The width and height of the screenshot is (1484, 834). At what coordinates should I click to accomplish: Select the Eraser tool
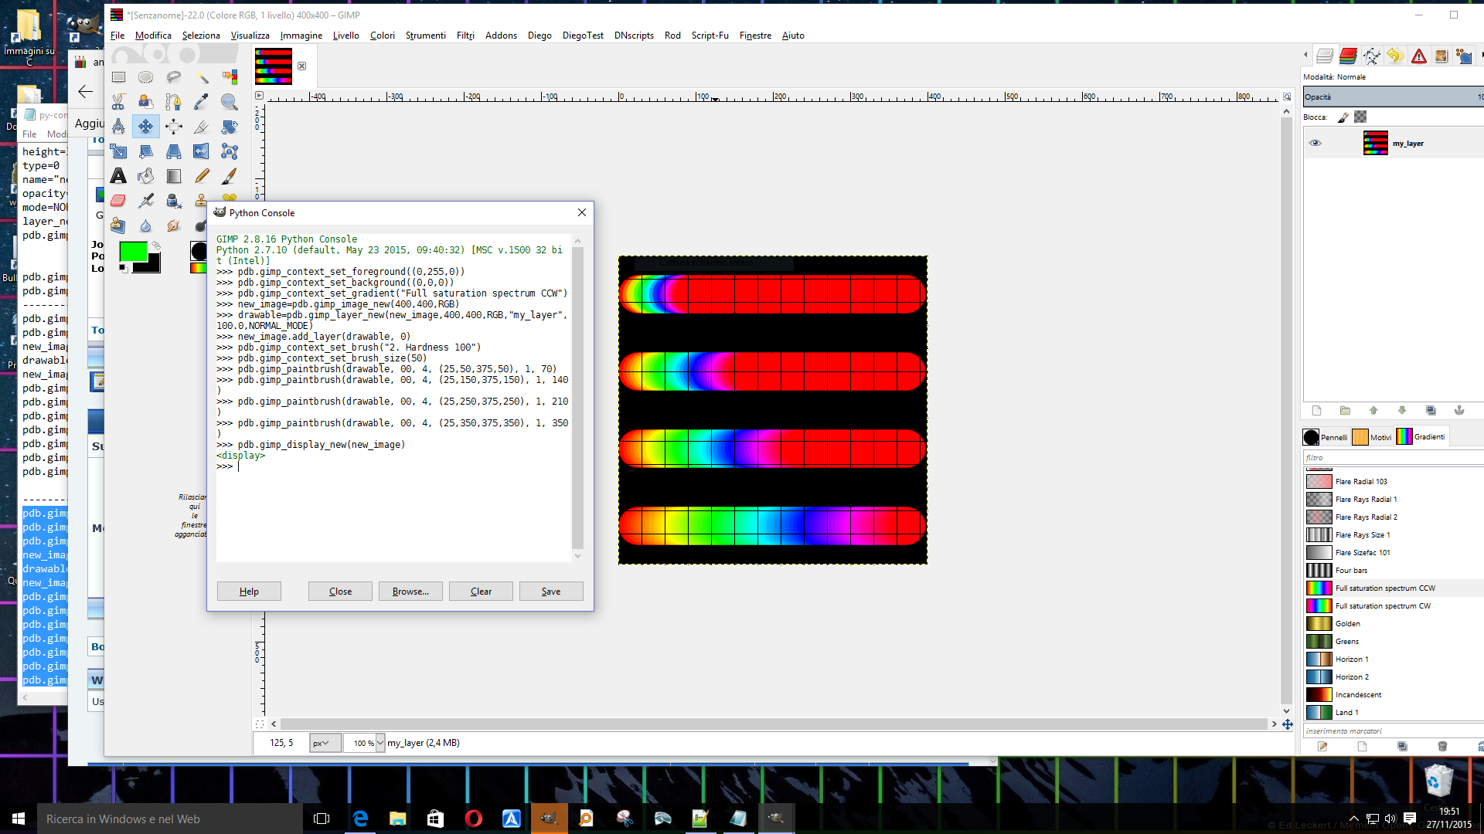tap(118, 201)
